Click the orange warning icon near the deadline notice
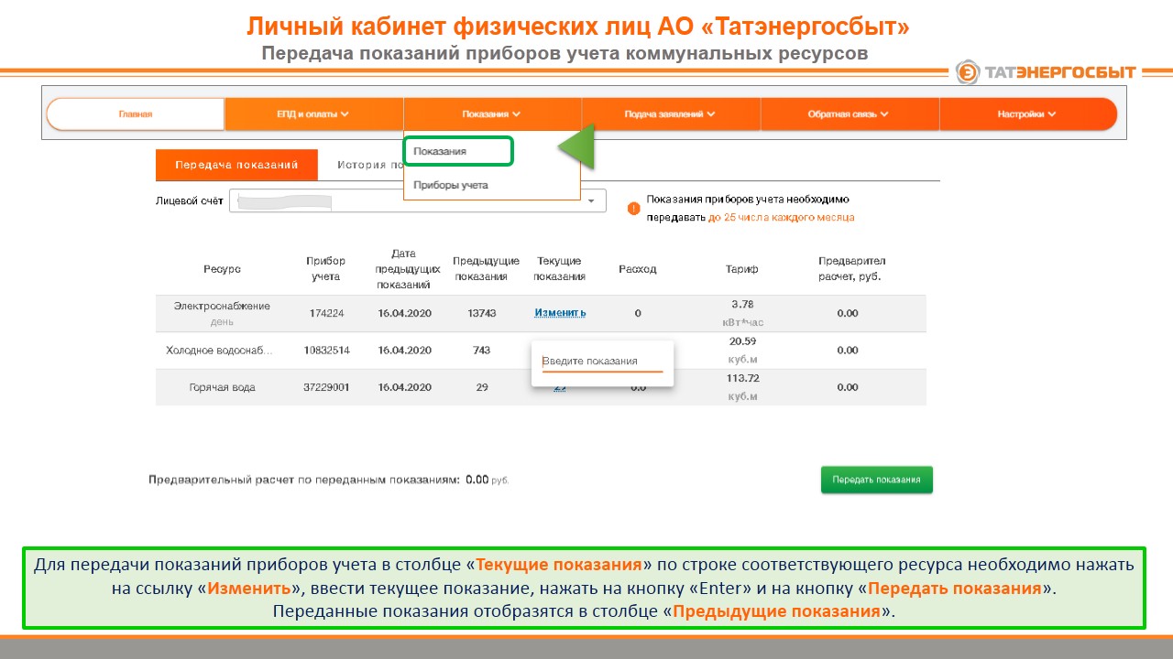This screenshot has width=1173, height=659. click(x=633, y=208)
